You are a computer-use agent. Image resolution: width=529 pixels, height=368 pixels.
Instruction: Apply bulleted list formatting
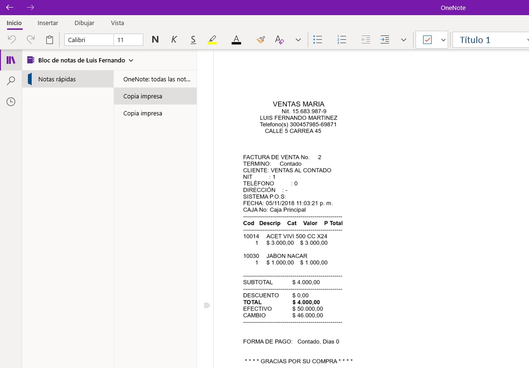(318, 40)
